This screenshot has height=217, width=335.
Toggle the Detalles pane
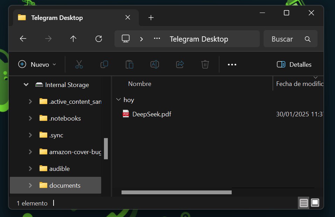(294, 64)
